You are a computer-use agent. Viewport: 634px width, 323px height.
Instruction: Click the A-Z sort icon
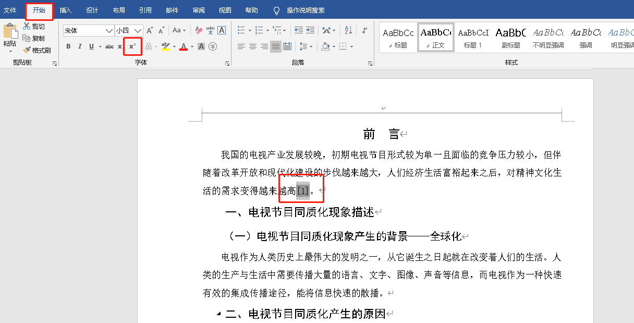click(x=349, y=30)
